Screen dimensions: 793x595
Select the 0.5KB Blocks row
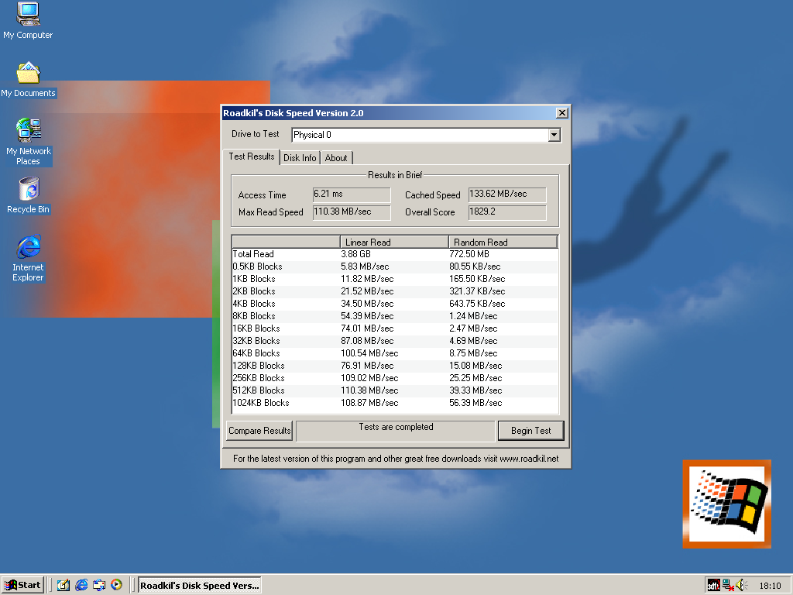tap(394, 267)
